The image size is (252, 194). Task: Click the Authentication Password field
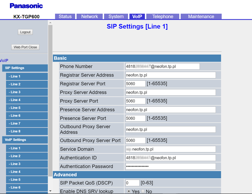171,166
